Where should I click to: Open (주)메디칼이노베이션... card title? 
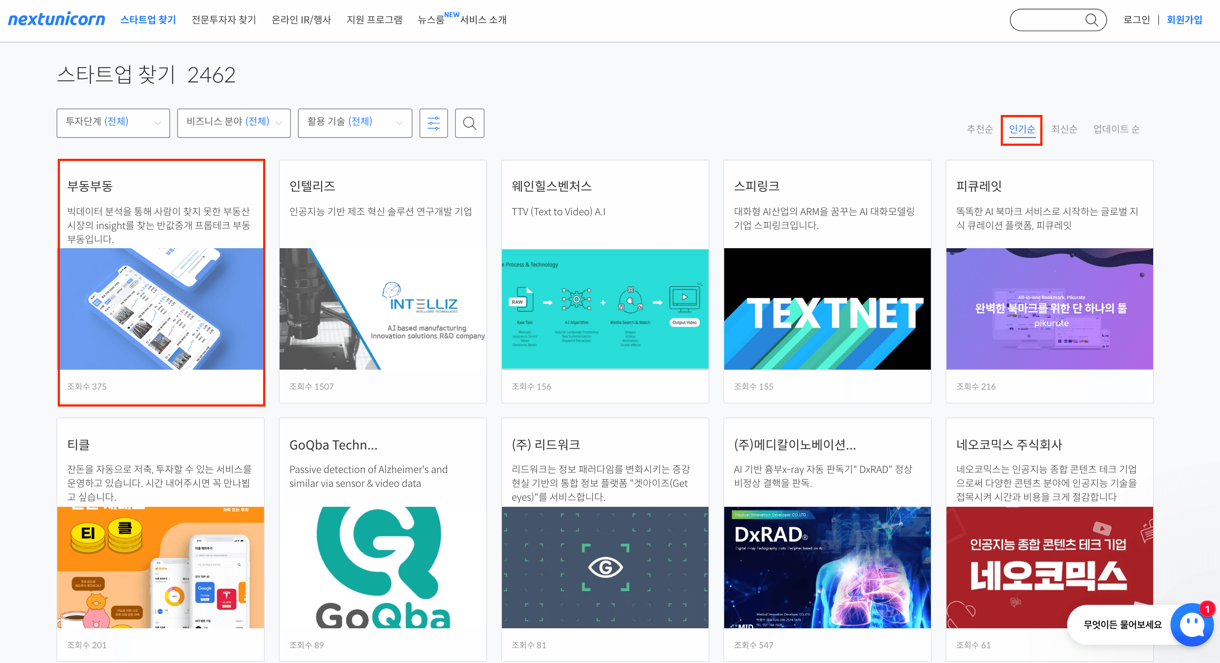795,445
